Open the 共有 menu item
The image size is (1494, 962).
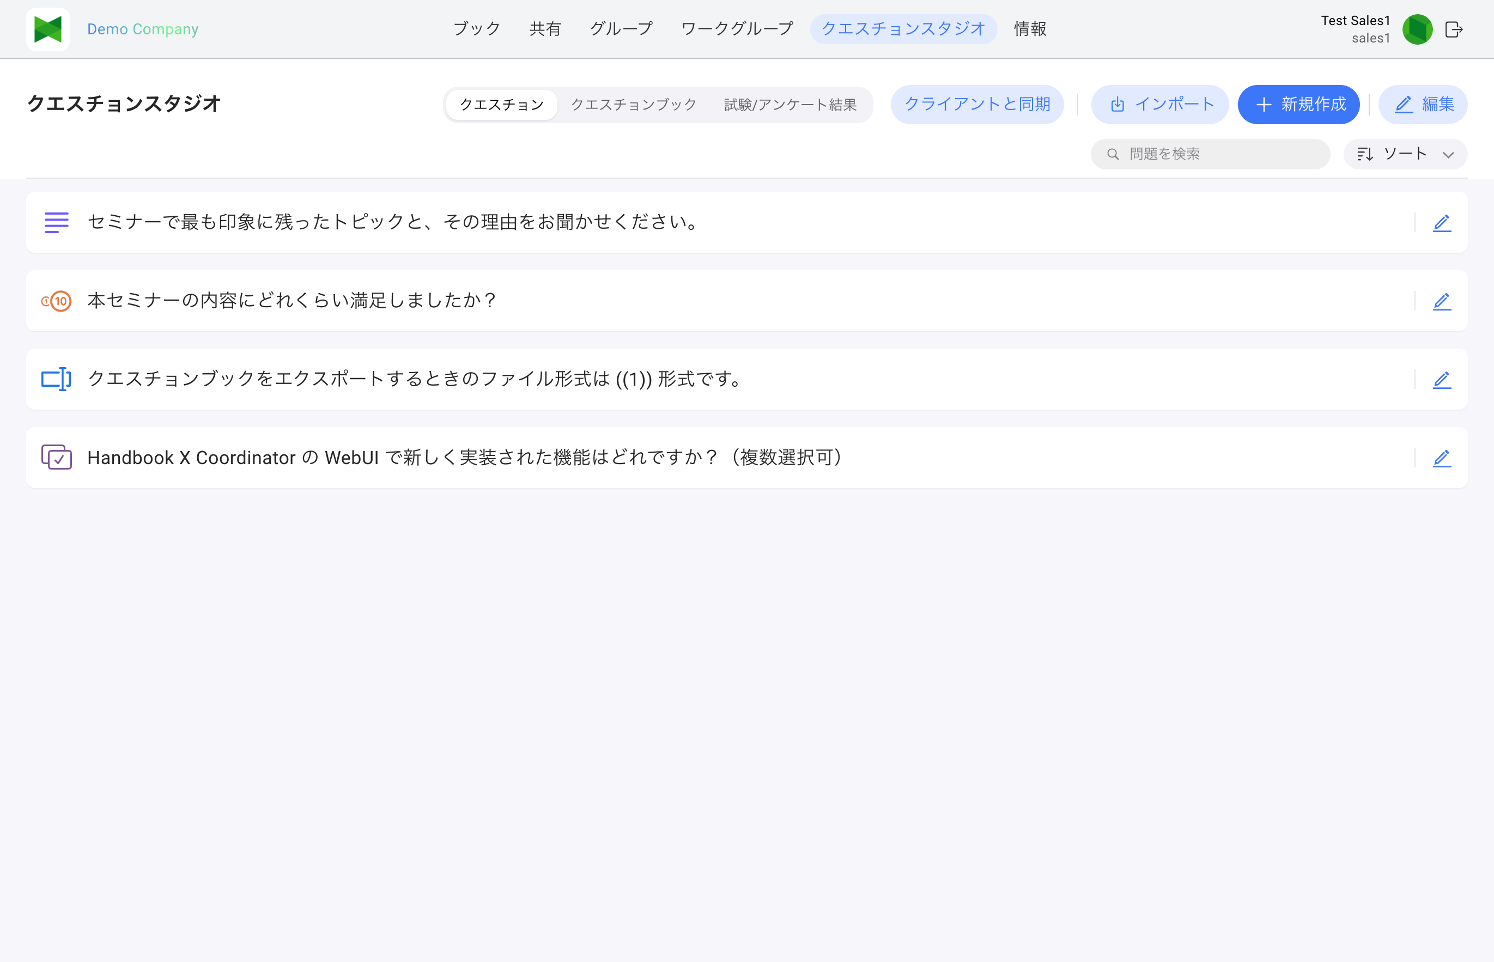tap(545, 29)
